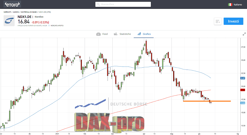Open the MATERIALI DI BASE breadcrumb
The width and height of the screenshot is (247, 135).
pyautogui.click(x=29, y=12)
